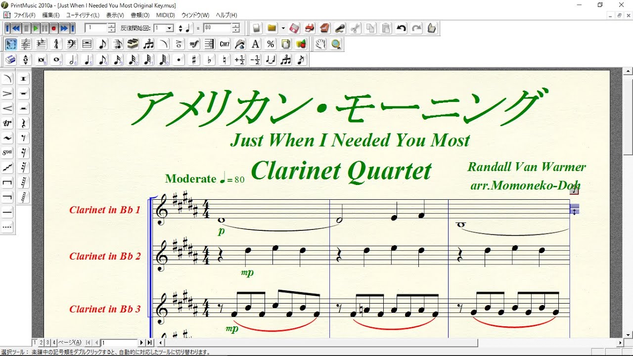
Task: Choose the quarter note duration
Action: click(87, 60)
